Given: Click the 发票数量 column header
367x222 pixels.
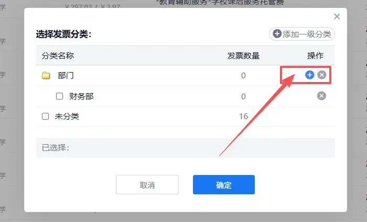Looking at the screenshot, I should point(243,55).
